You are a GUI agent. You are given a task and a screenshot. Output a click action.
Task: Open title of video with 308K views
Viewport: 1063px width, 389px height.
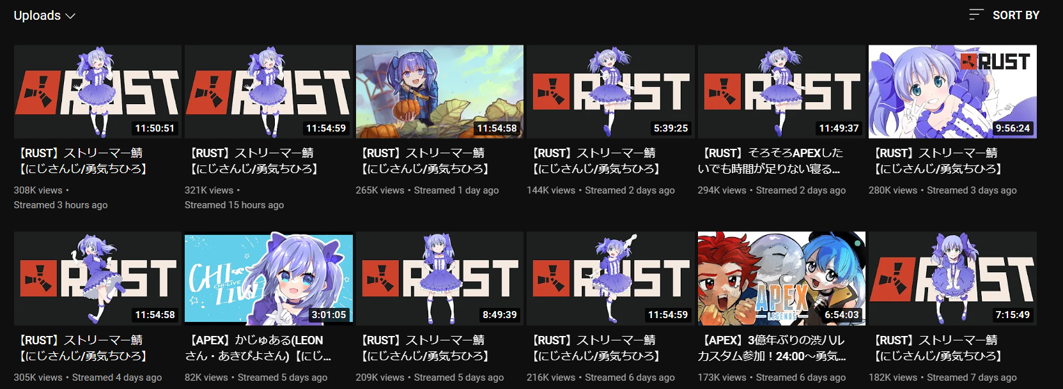coord(81,161)
